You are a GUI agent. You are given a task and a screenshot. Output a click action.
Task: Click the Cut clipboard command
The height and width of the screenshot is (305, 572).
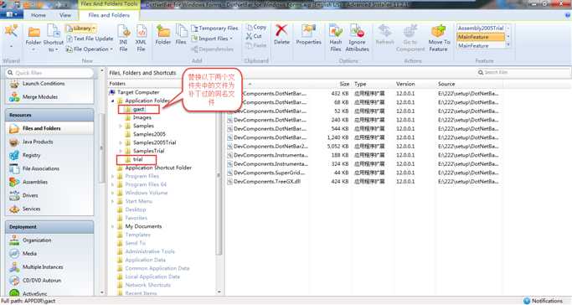[x=254, y=36]
